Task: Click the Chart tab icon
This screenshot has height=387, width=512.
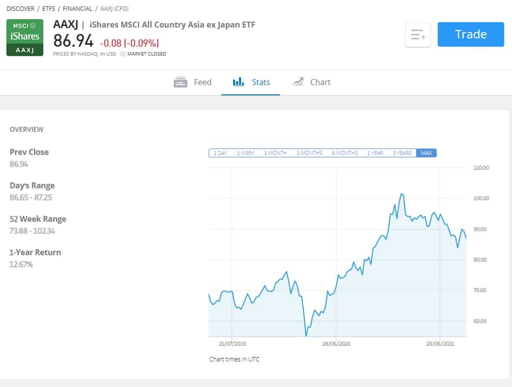Action: 298,81
